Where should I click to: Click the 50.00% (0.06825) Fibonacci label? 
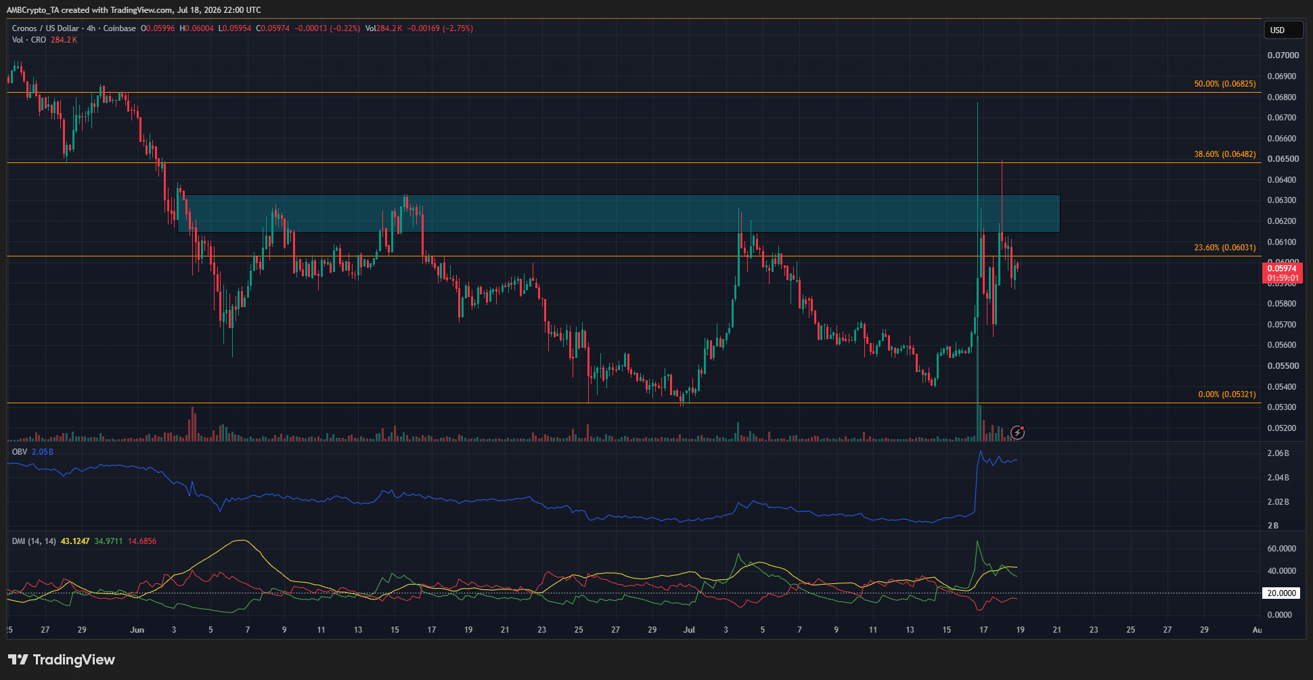click(1224, 84)
